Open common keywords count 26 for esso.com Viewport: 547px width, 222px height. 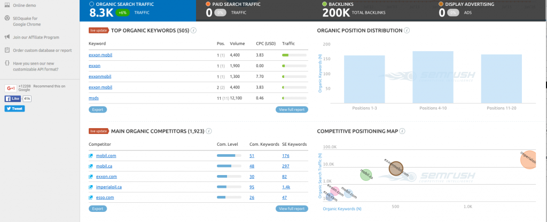tap(252, 197)
